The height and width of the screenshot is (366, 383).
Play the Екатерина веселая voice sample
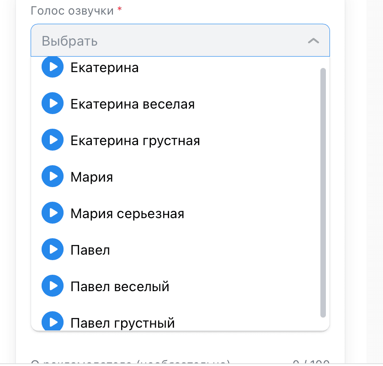tap(52, 103)
